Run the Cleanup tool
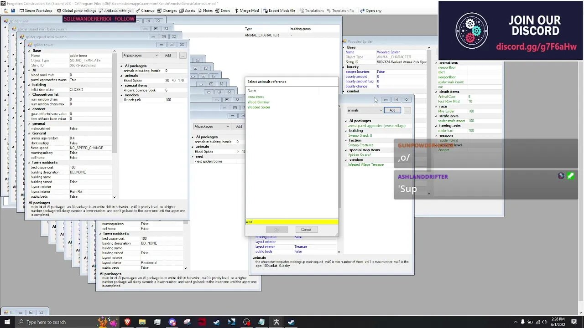584x328 pixels. tap(144, 10)
